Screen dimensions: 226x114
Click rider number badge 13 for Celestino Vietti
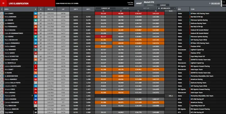(x=35, y=86)
